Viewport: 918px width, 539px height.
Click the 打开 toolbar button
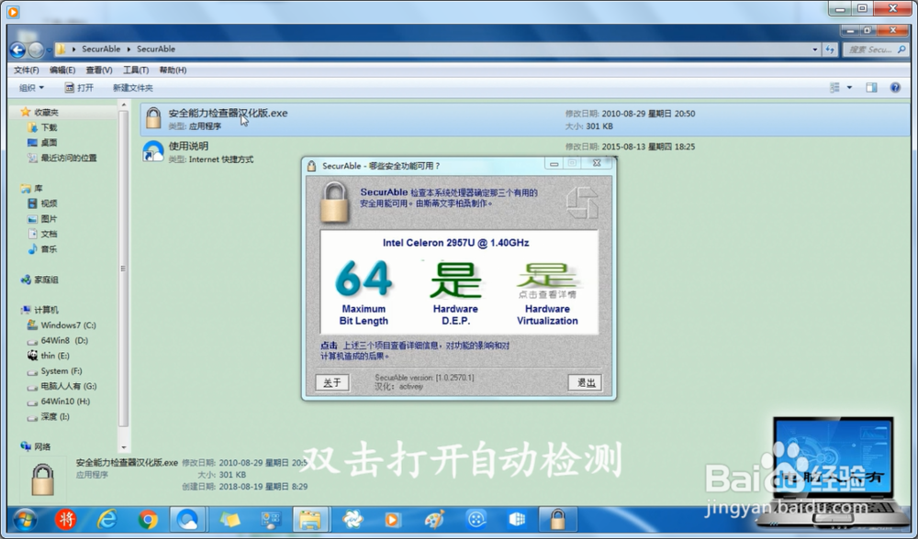(x=79, y=88)
